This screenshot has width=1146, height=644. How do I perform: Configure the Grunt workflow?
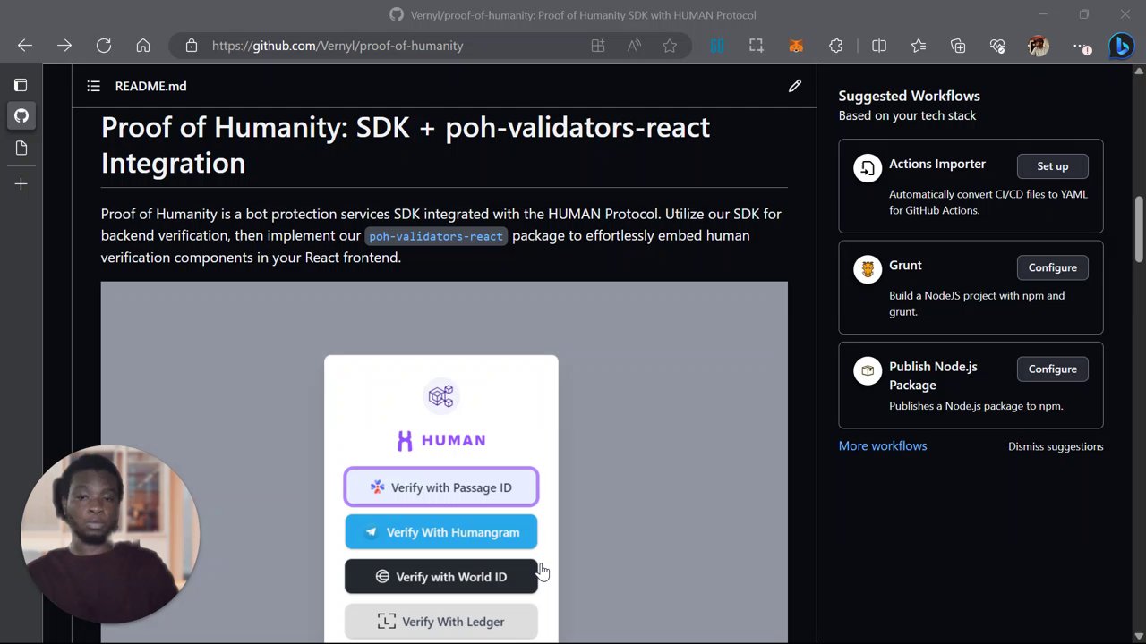point(1053,267)
